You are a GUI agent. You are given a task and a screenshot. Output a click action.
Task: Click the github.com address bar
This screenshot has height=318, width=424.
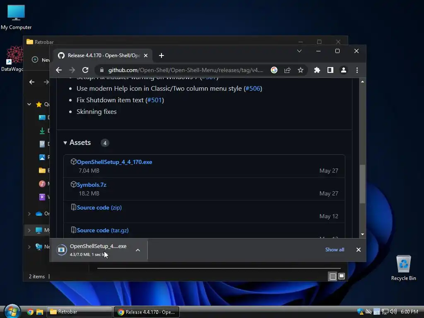tap(185, 70)
